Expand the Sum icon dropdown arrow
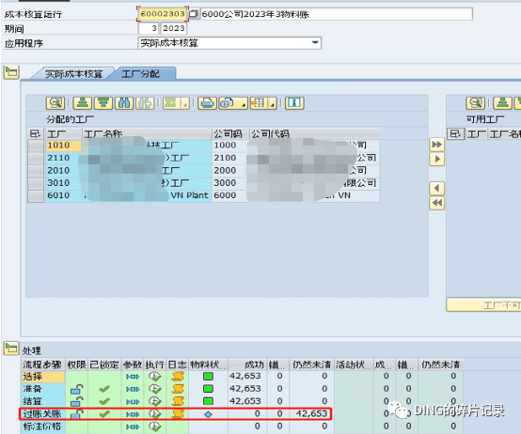The height and width of the screenshot is (434, 521). click(185, 104)
